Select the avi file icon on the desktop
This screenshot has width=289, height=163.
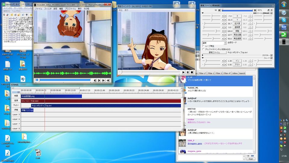click(38, 154)
